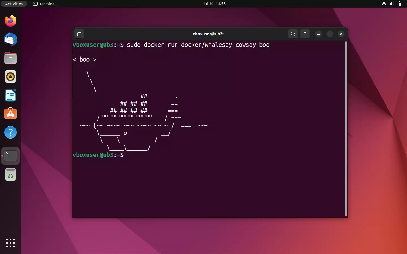Click the Terminal app menu in top bar
The height and width of the screenshot is (254, 407).
[x=44, y=4]
